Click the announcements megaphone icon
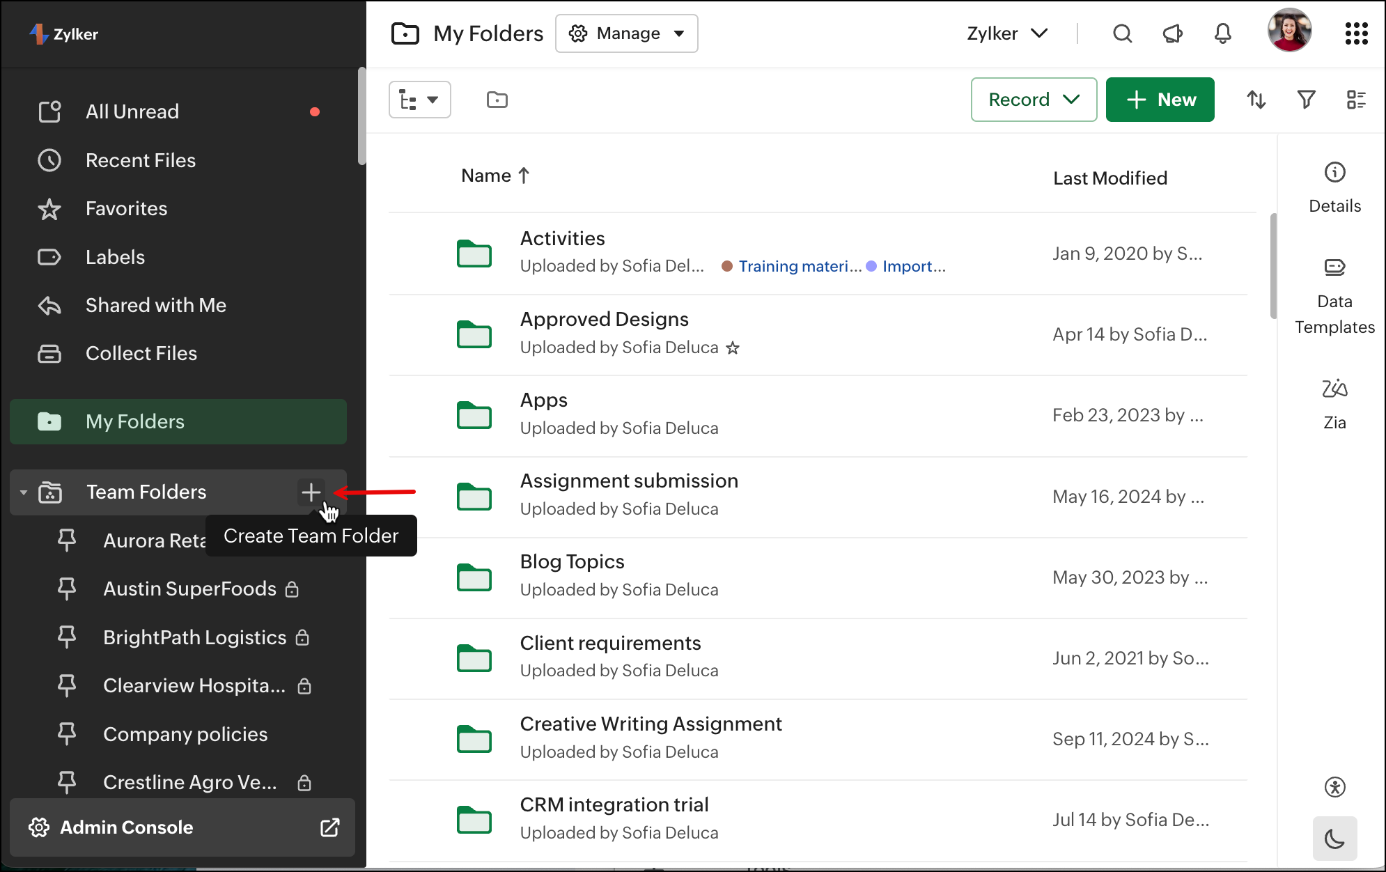The image size is (1386, 872). 1173,33
